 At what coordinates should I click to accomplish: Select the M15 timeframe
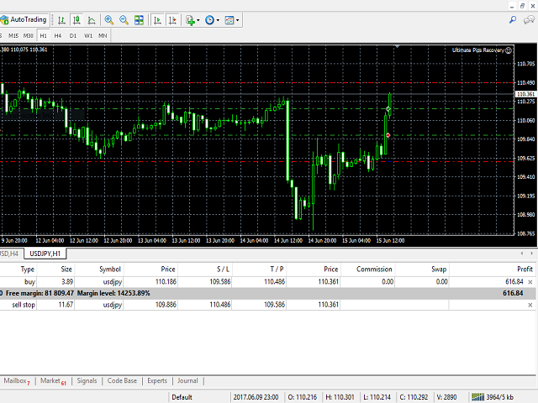tap(14, 36)
